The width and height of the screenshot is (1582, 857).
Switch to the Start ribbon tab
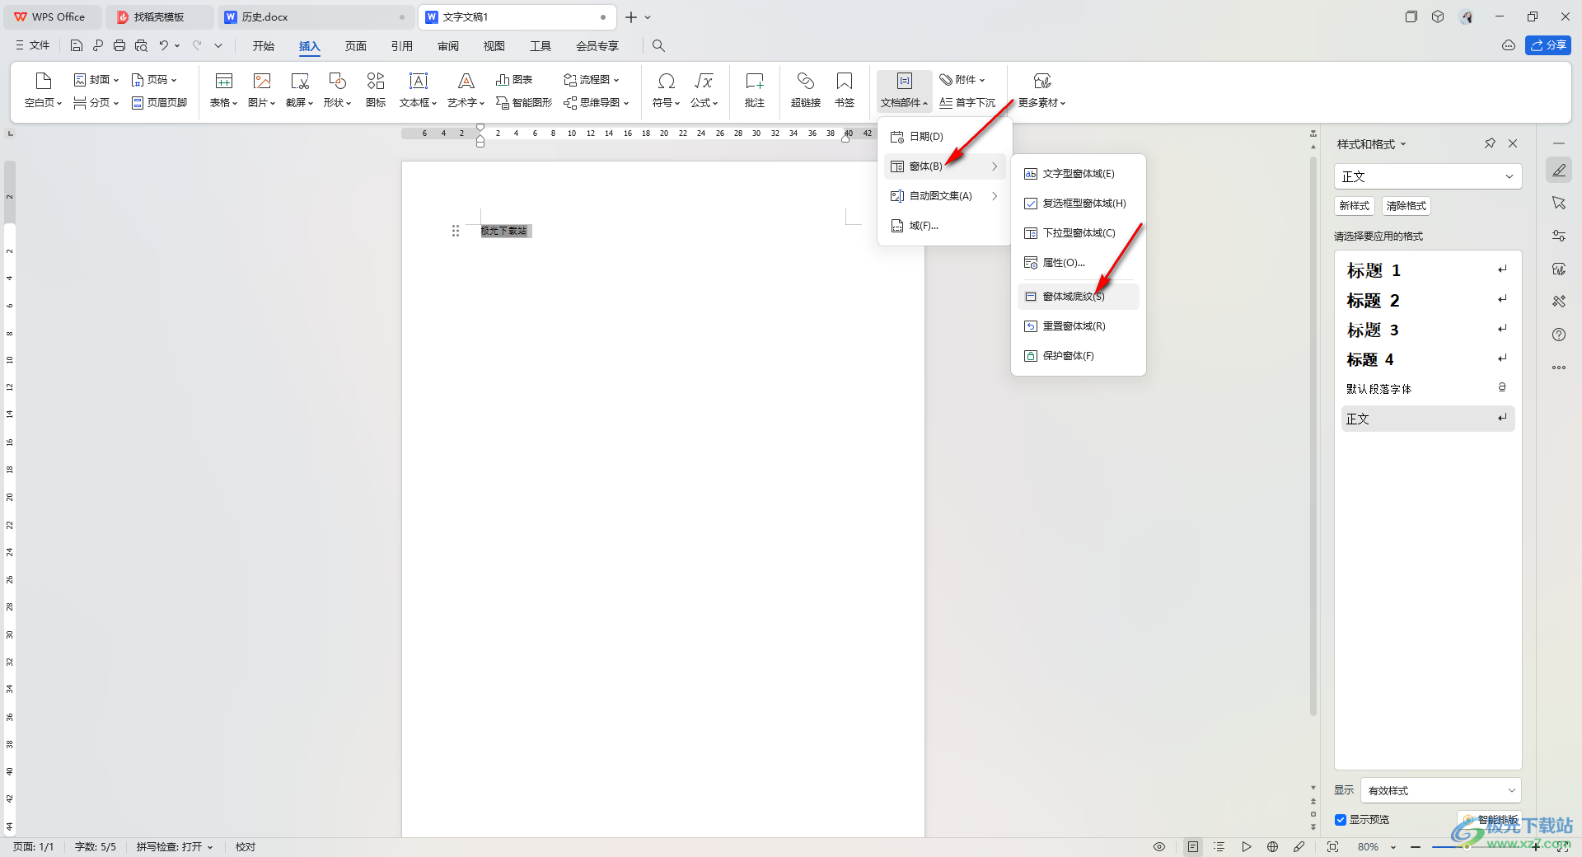pos(264,46)
